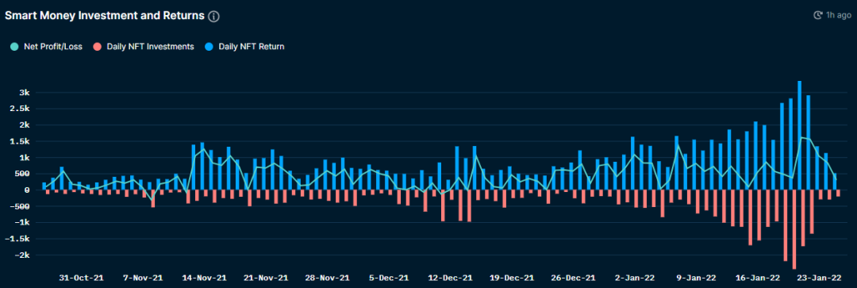Click the Daily NFT Return legend label

[x=251, y=47]
